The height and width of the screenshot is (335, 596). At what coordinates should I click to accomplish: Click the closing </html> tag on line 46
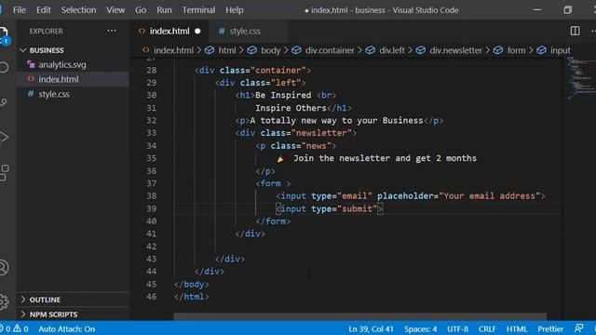[191, 297]
